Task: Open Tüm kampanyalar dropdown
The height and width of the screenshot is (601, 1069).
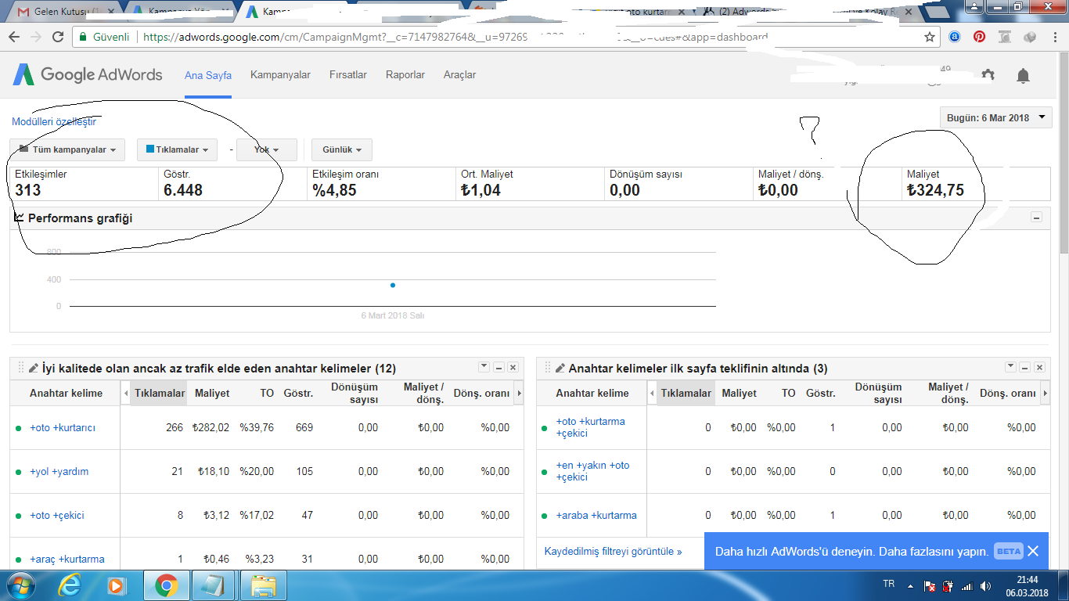Action: 68,149
